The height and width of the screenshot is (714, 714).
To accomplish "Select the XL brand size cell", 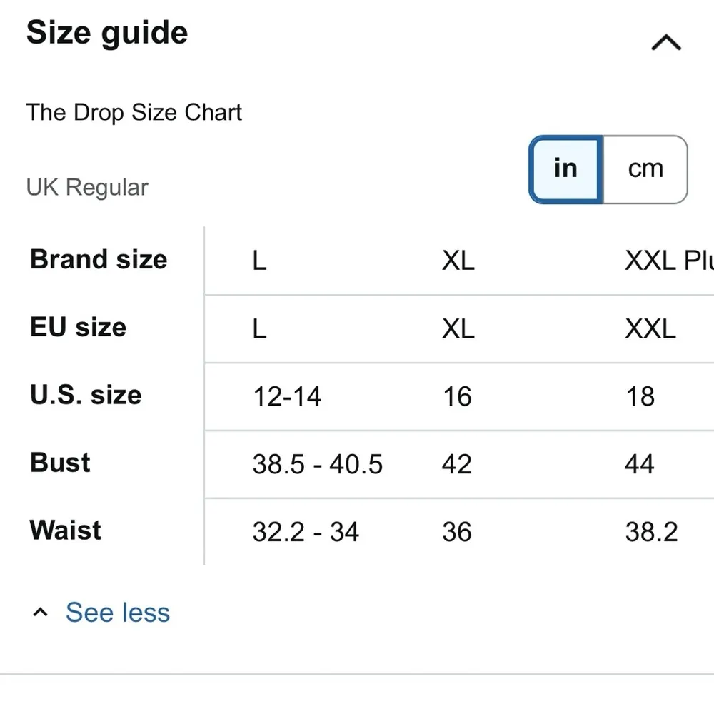I will click(458, 261).
